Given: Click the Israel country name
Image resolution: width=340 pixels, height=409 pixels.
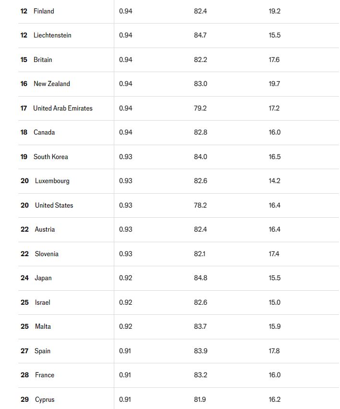Looking at the screenshot, I should tap(43, 302).
